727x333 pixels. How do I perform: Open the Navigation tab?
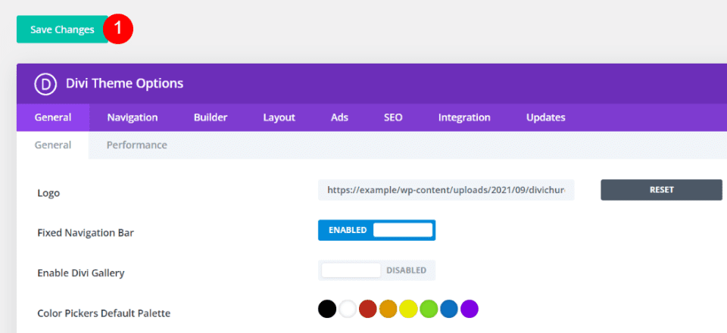[133, 117]
